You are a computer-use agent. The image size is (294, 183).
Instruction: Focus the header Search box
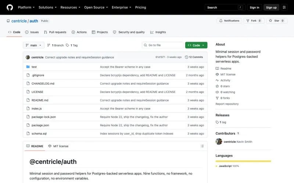(x=225, y=7)
